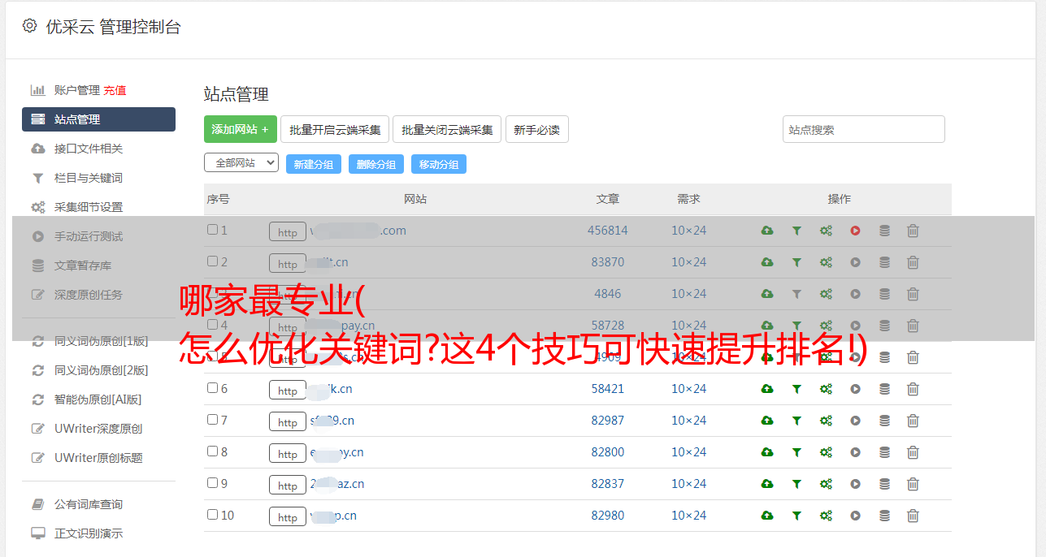Select 站点管理 in the sidebar

pyautogui.click(x=98, y=119)
